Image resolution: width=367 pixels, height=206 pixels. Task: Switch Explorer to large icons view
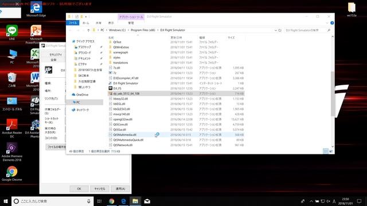click(331, 151)
